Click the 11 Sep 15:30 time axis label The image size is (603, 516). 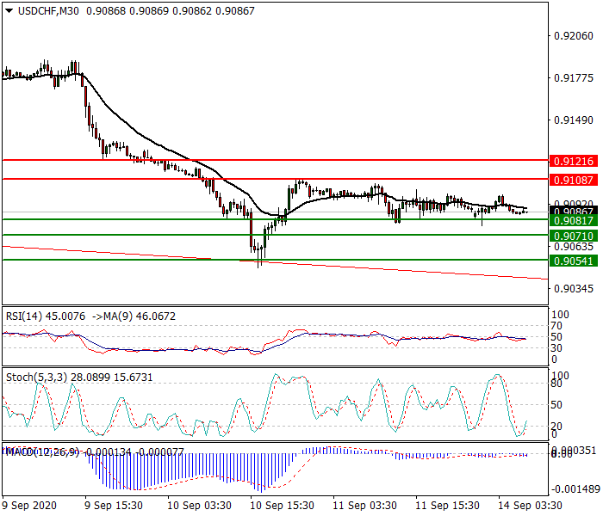pos(447,506)
